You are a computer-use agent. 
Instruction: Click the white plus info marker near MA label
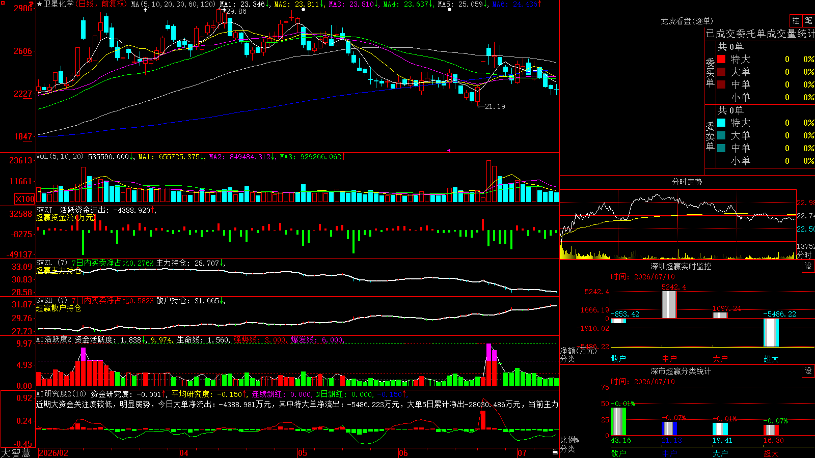tap(145, 10)
